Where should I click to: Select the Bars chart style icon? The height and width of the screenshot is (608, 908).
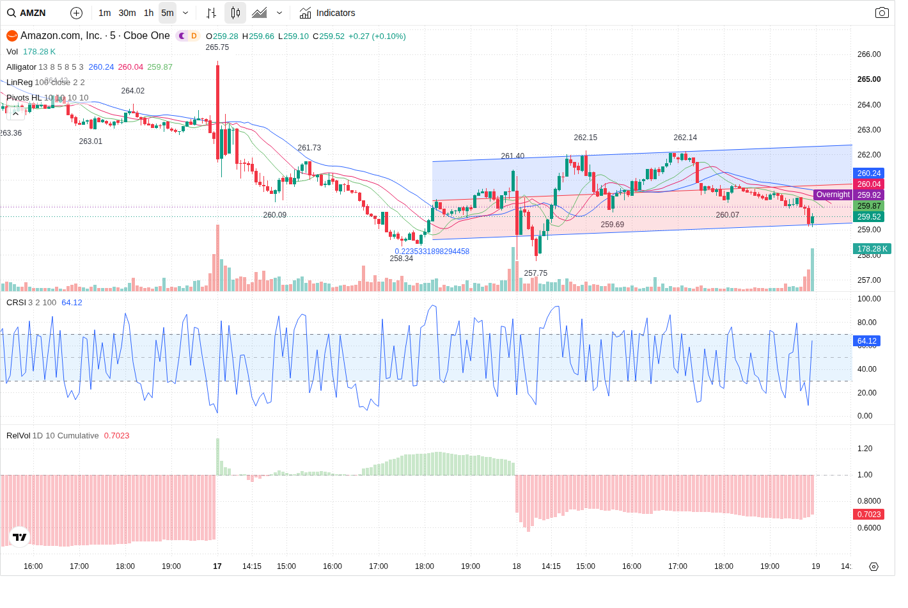[x=212, y=13]
